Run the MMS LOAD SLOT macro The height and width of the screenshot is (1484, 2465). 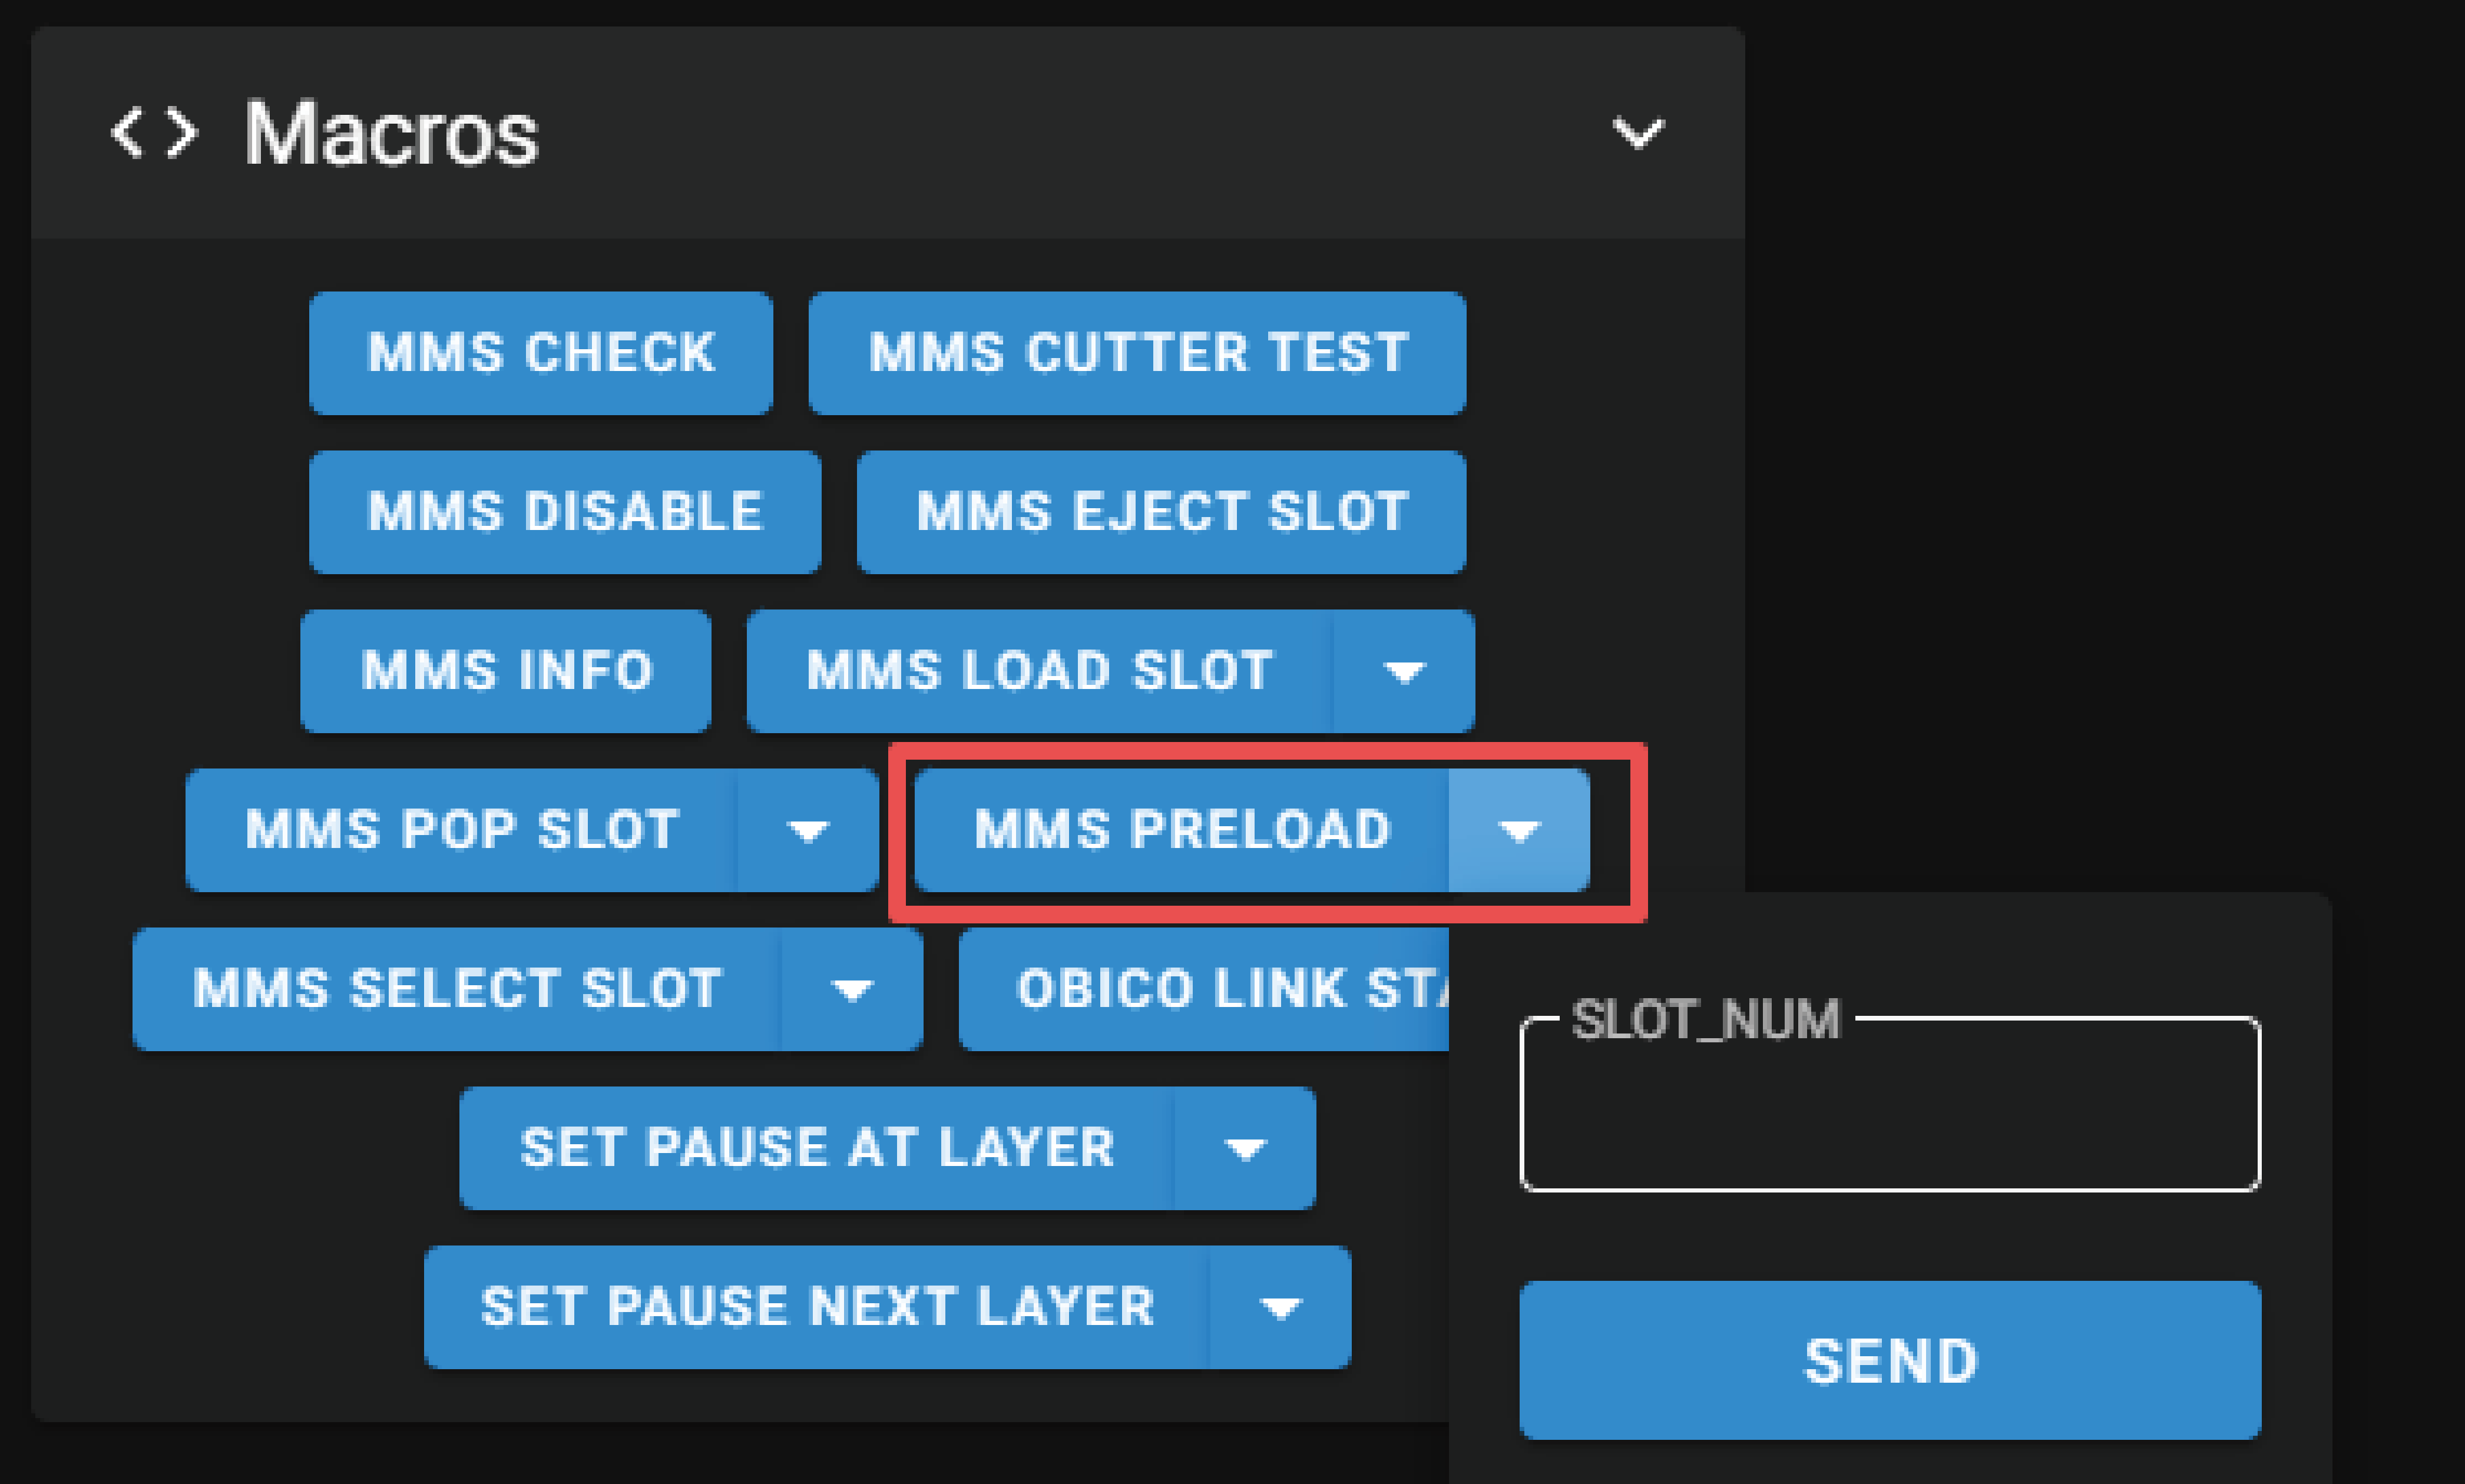[x=1039, y=671]
